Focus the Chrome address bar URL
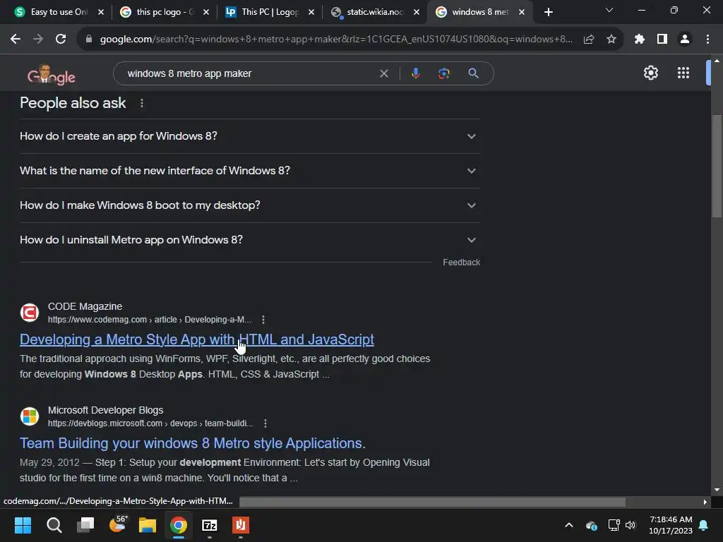Viewport: 723px width, 542px height. (335, 40)
